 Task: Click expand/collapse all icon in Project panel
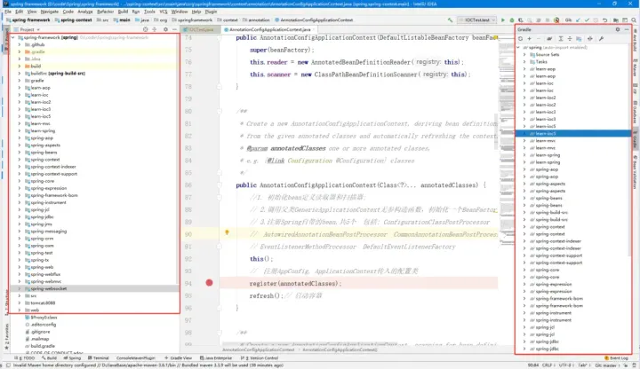155,29
